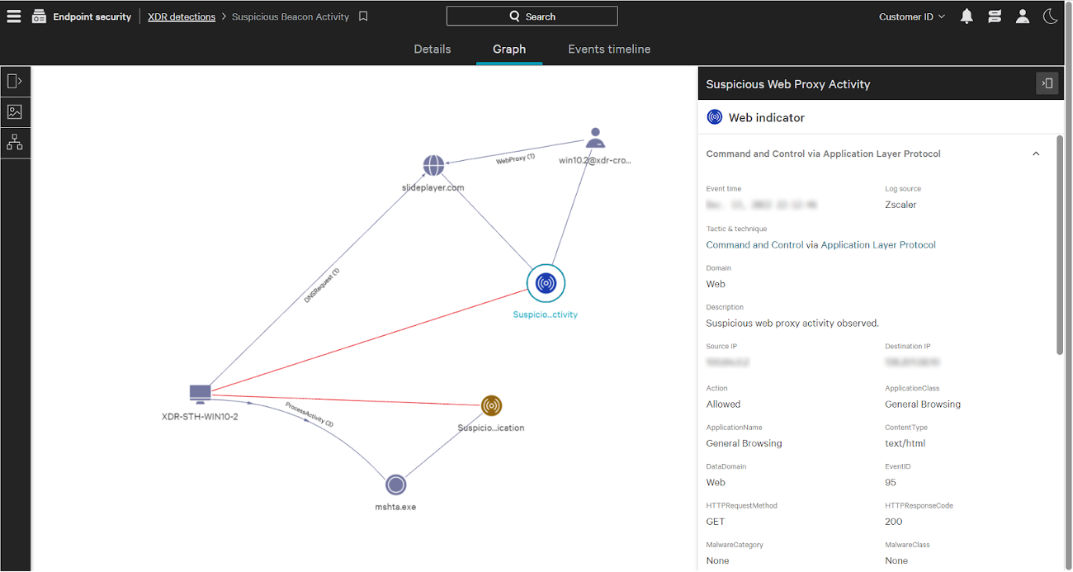Image resolution: width=1073 pixels, height=572 pixels.
Task: Select the slideplayer.com globe node
Action: (x=433, y=166)
